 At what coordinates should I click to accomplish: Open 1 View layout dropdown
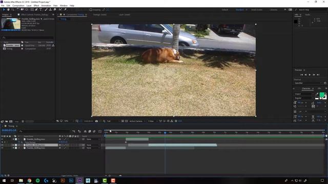pos(152,121)
